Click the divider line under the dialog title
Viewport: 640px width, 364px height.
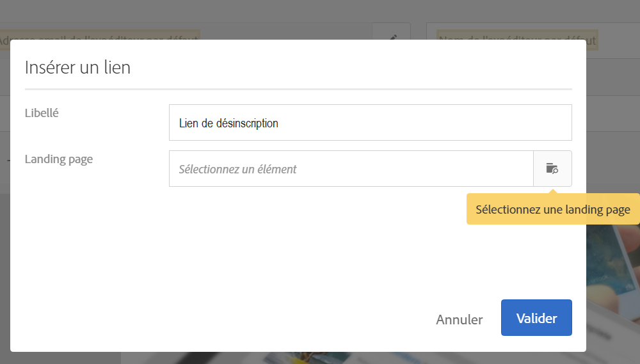298,89
